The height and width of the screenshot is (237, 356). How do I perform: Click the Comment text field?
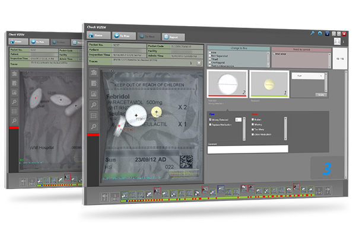(247, 149)
